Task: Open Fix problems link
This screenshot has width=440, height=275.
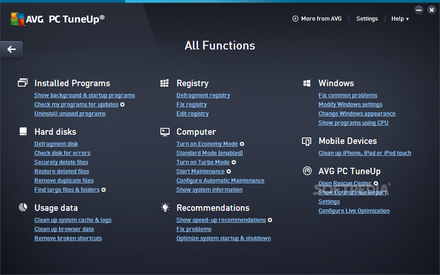Action: [194, 229]
